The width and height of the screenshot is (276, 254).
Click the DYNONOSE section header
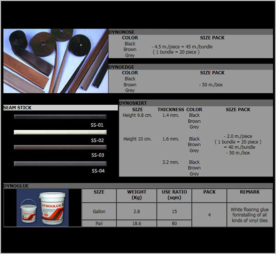pos(191,32)
